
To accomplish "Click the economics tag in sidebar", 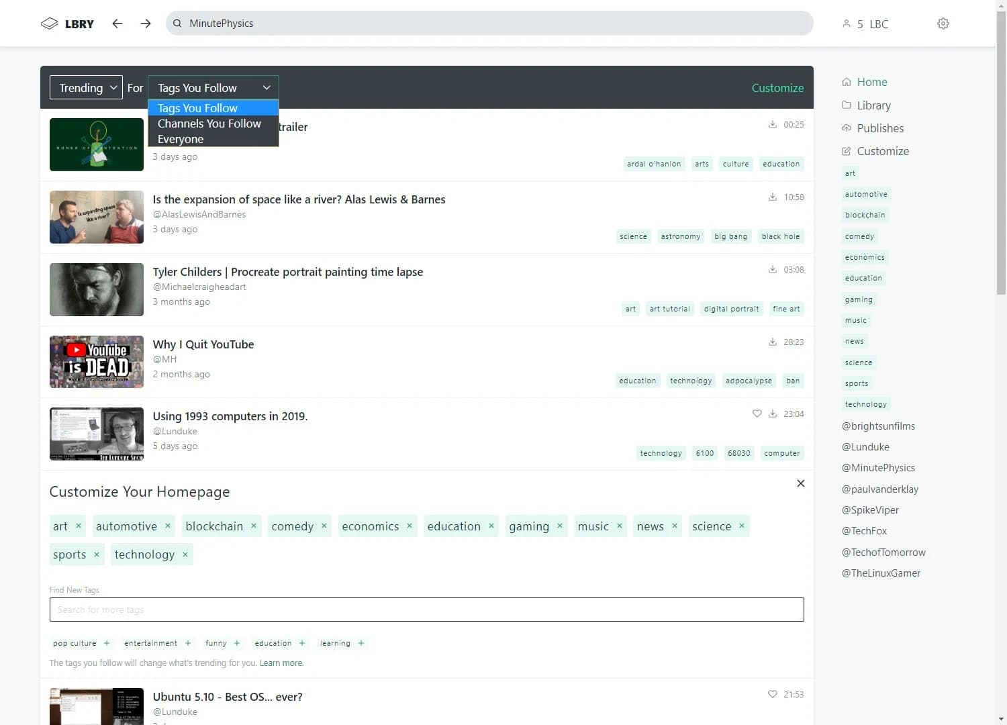I will click(865, 257).
